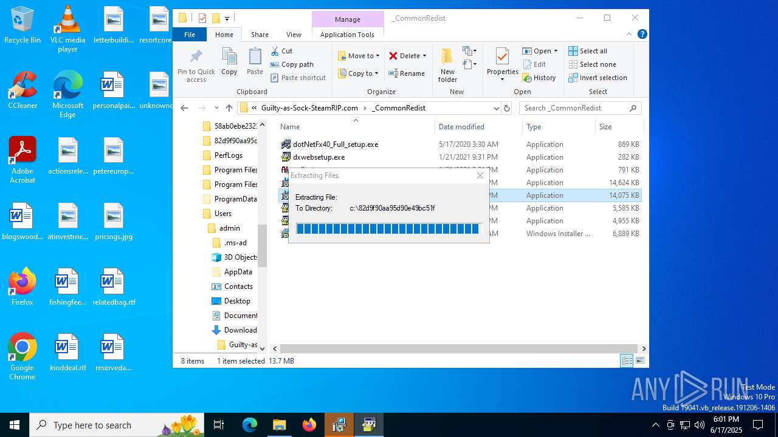Select relatedbag.rtf desktop file
This screenshot has width=778, height=437.
click(114, 287)
